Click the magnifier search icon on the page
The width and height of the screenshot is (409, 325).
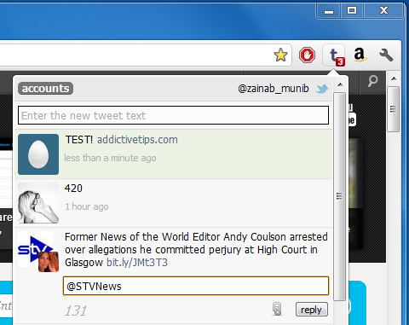[x=372, y=81]
